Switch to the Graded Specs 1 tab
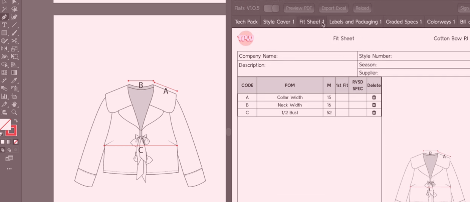470x202 pixels. [404, 22]
